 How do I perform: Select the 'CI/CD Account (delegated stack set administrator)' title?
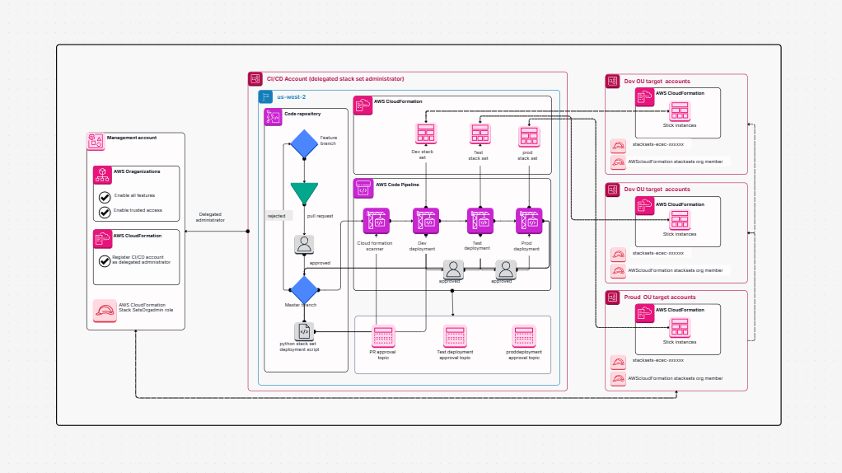pyautogui.click(x=335, y=79)
